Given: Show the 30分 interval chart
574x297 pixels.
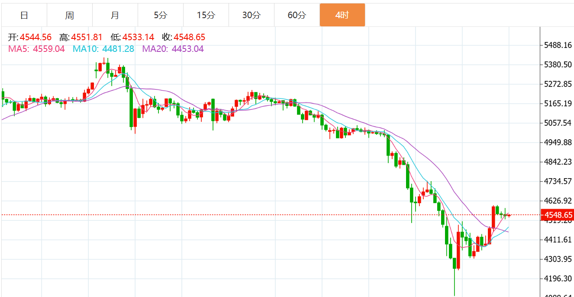Looking at the screenshot, I should coord(251,15).
